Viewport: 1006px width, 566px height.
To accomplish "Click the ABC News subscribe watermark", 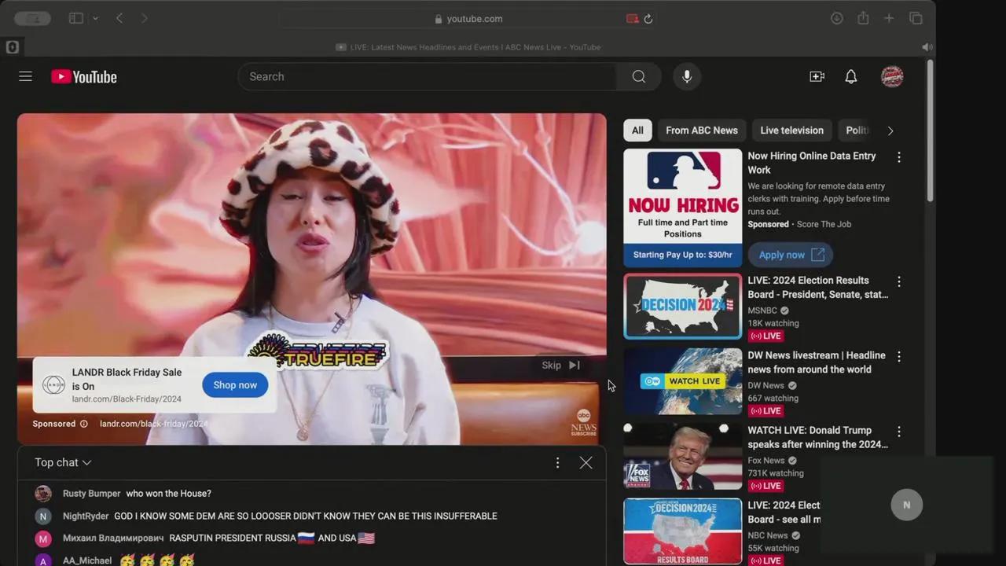I will click(584, 422).
